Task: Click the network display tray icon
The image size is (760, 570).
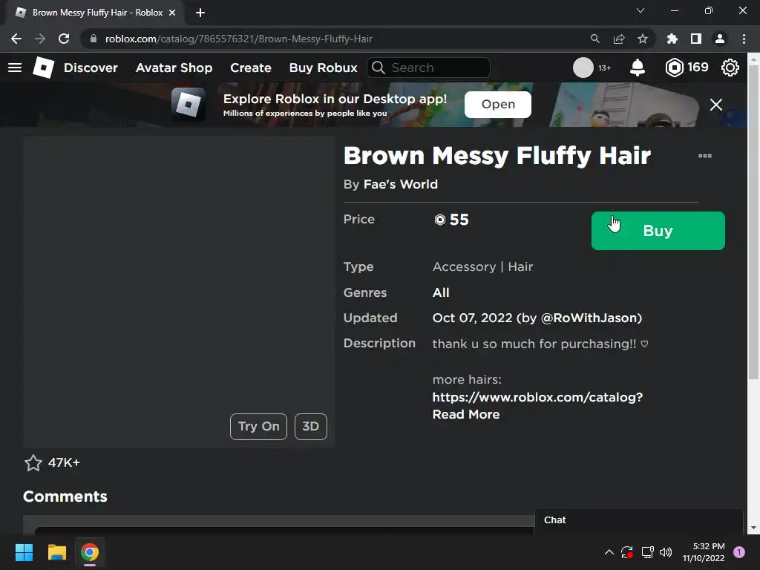Action: pos(647,552)
